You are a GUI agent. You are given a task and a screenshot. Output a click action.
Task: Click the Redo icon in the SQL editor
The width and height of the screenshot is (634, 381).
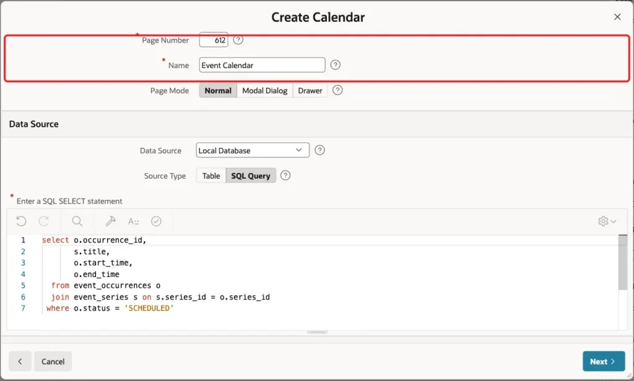[44, 221]
